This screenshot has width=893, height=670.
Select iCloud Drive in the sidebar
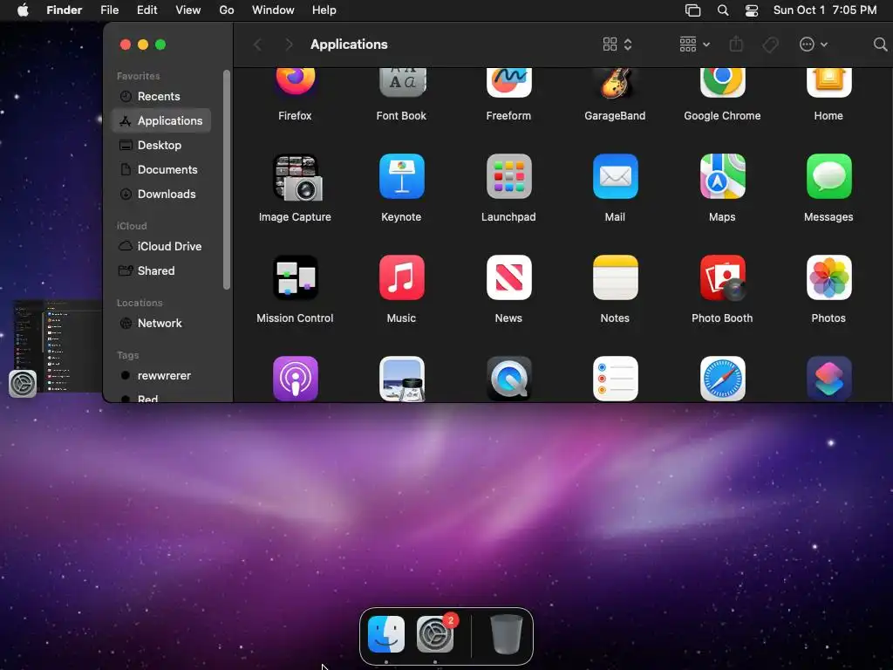(161, 247)
